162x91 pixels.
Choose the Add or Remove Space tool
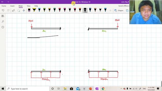(x=24, y=10)
